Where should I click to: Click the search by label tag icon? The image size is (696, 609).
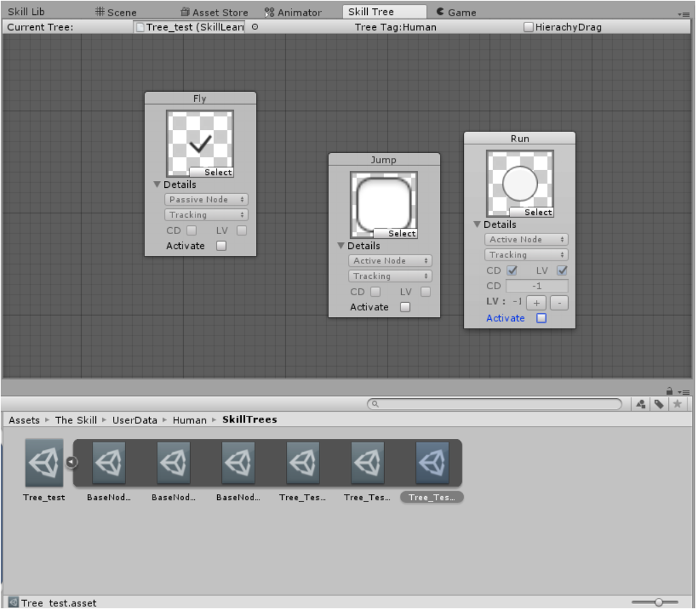point(659,404)
